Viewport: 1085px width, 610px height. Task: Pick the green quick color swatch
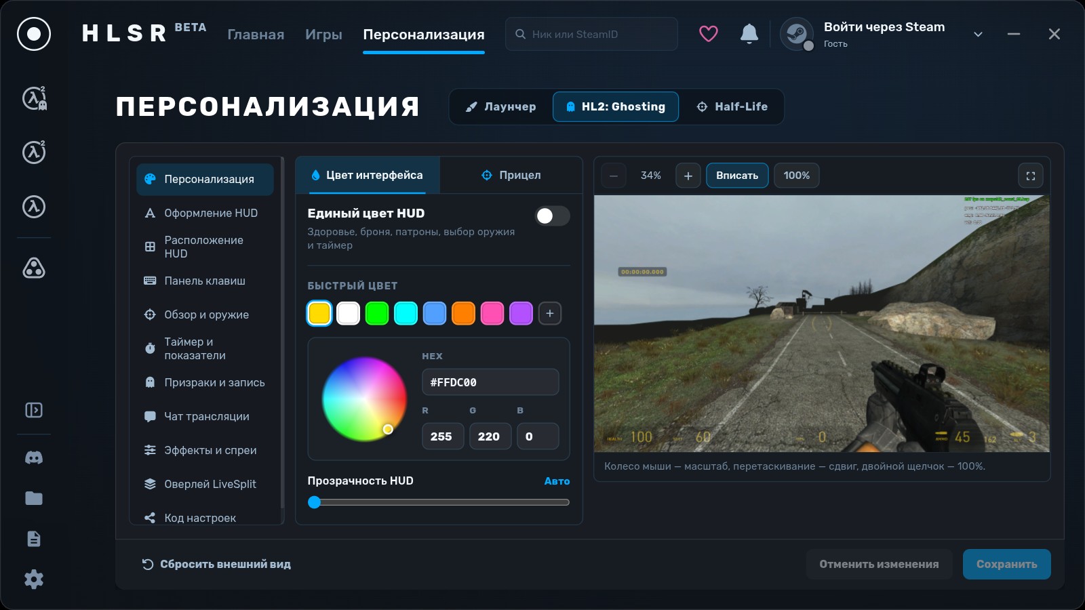(377, 313)
